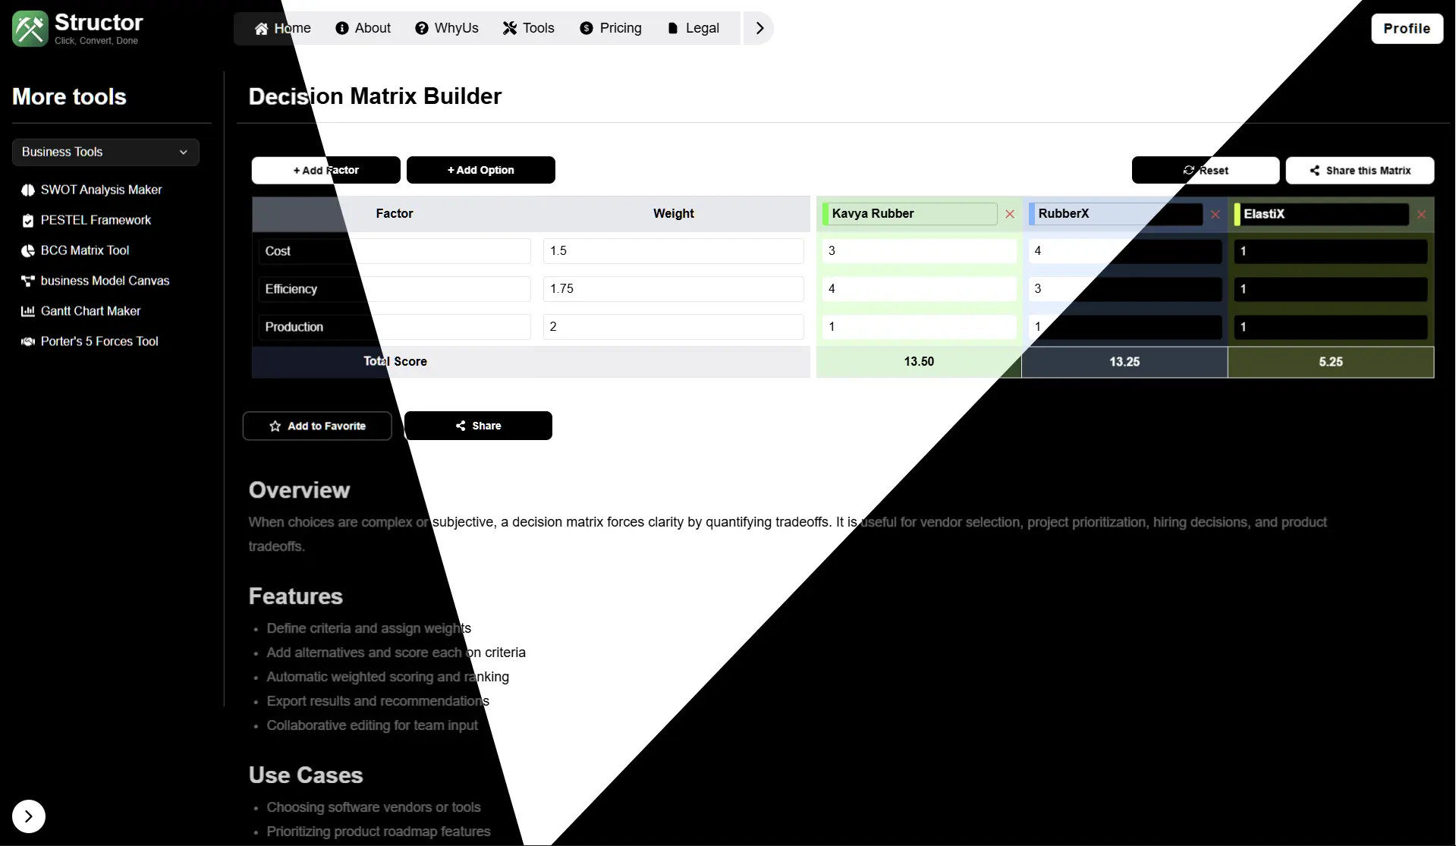
Task: Delete the RubberX column
Action: (1215, 214)
